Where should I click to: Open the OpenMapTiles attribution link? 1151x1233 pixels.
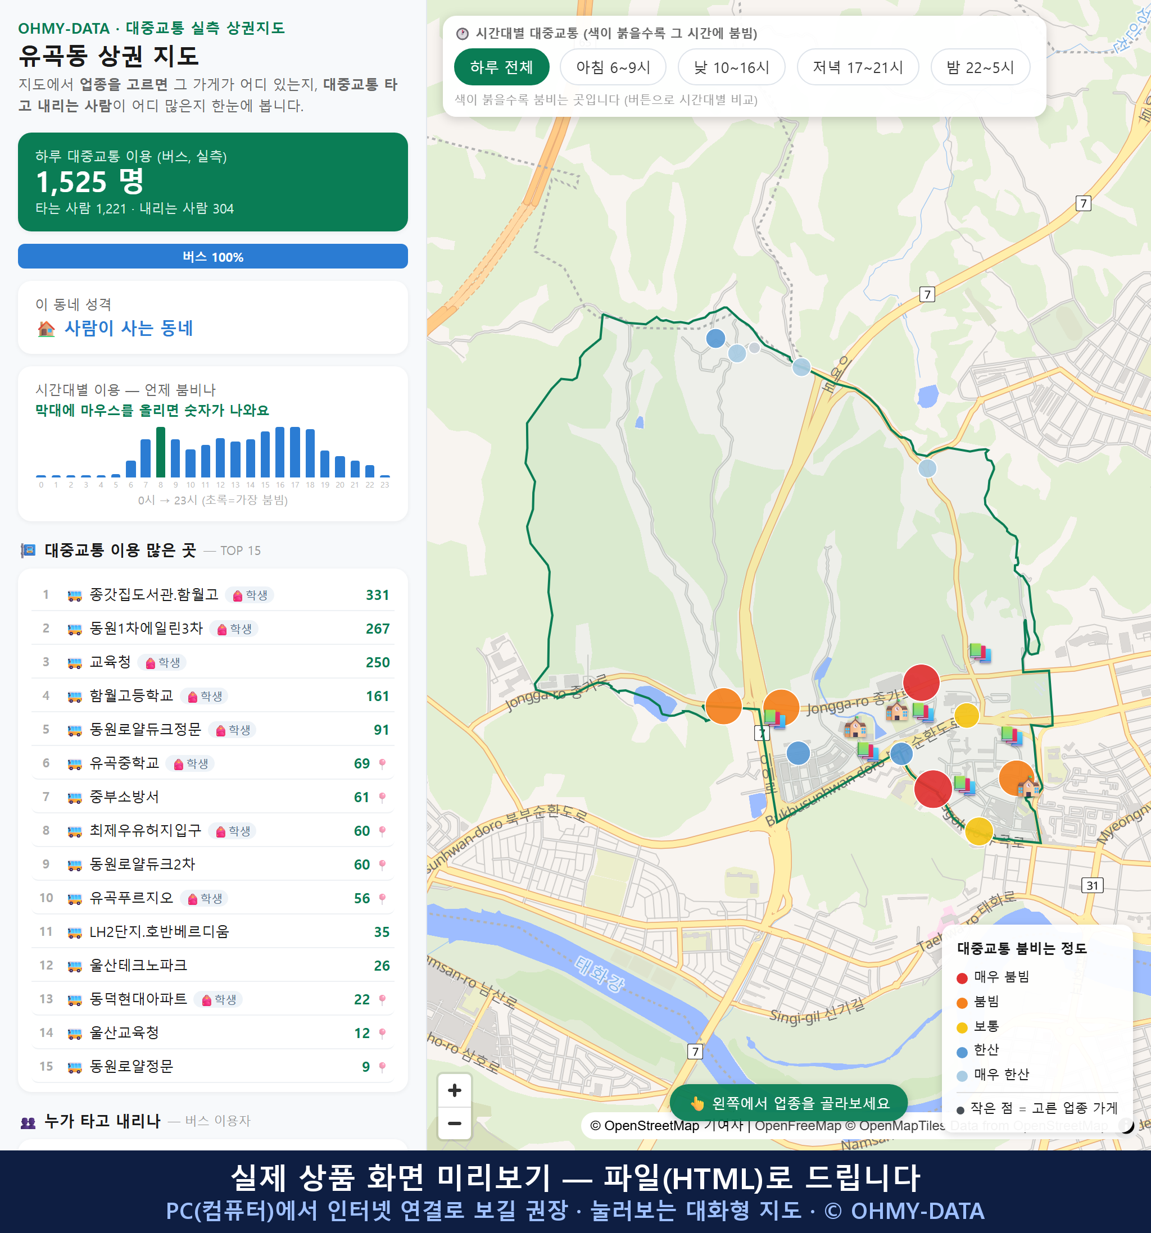pos(895,1125)
